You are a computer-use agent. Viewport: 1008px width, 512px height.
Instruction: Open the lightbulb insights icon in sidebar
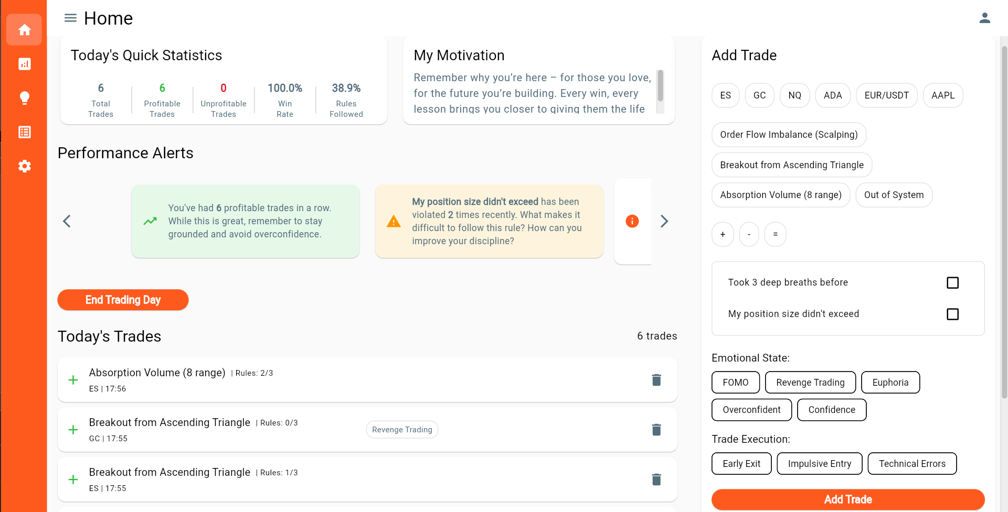pyautogui.click(x=24, y=98)
